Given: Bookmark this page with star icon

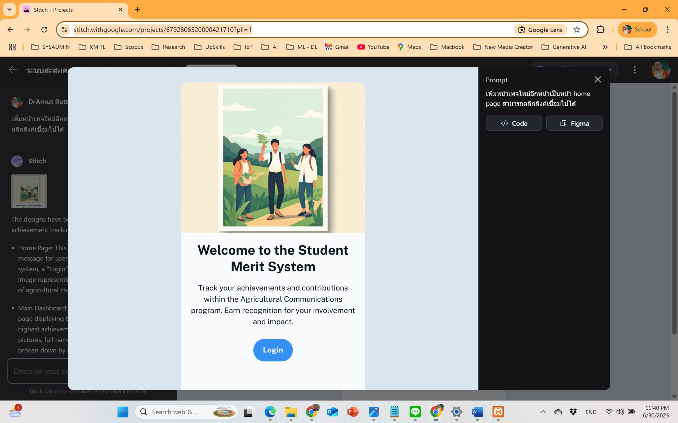Looking at the screenshot, I should point(577,30).
